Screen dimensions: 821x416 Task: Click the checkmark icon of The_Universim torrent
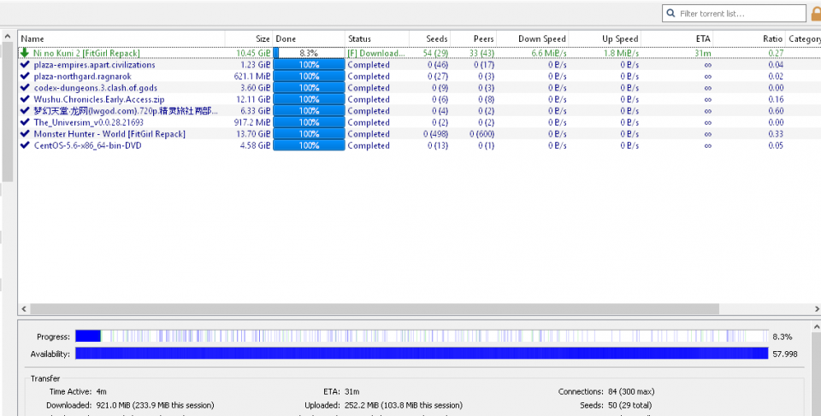pyautogui.click(x=25, y=122)
